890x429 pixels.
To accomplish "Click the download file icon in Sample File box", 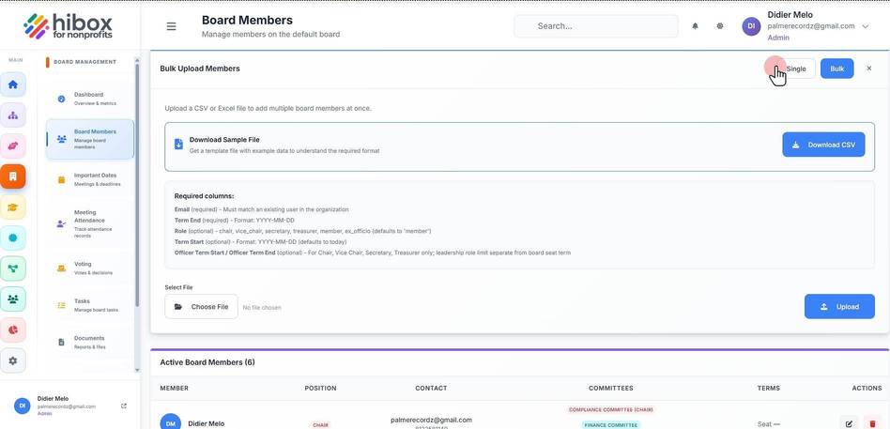I will (178, 145).
